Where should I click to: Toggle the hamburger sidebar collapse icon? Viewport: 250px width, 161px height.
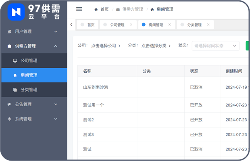[79, 9]
